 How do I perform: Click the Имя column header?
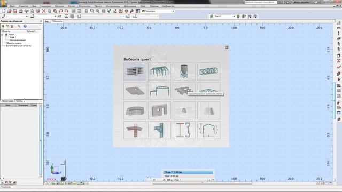point(8,105)
